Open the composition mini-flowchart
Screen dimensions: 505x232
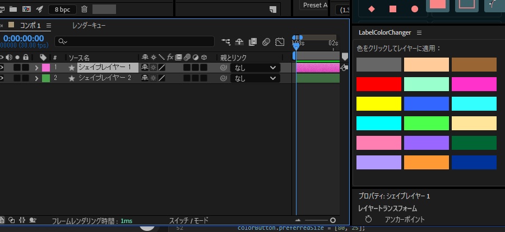point(226,42)
